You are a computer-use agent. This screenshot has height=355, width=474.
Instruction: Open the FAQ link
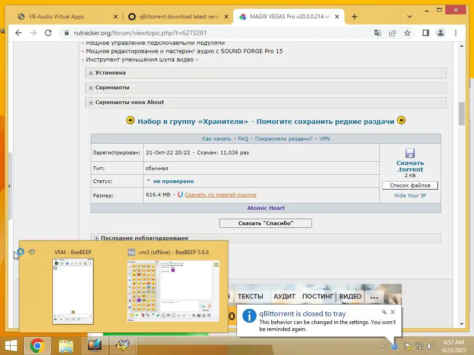243,139
